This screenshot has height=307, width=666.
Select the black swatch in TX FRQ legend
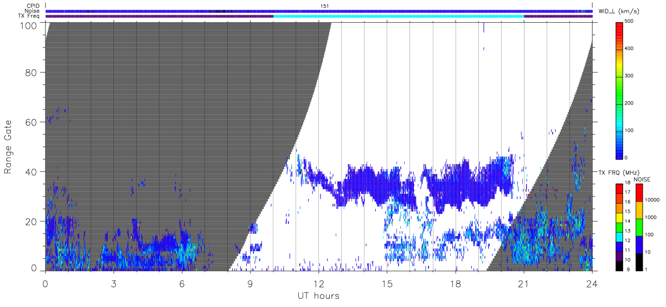click(618, 265)
